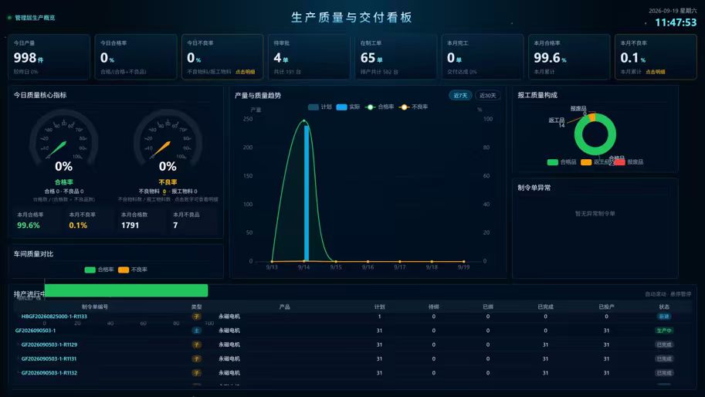Click the 新建 status tag in first row
The width and height of the screenshot is (705, 397).
pos(663,317)
